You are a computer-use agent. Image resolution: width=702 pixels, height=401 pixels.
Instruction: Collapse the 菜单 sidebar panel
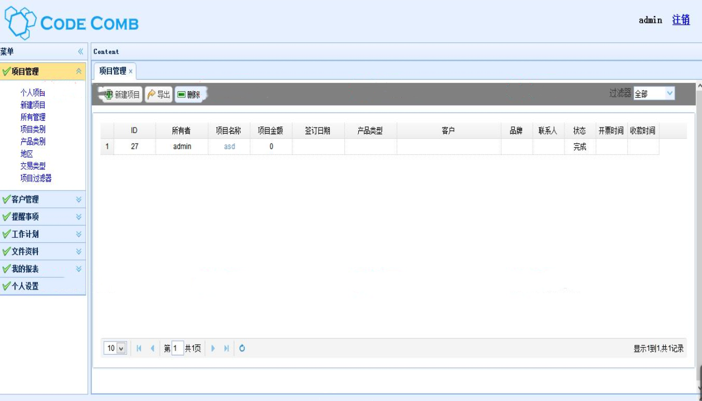tap(80, 51)
